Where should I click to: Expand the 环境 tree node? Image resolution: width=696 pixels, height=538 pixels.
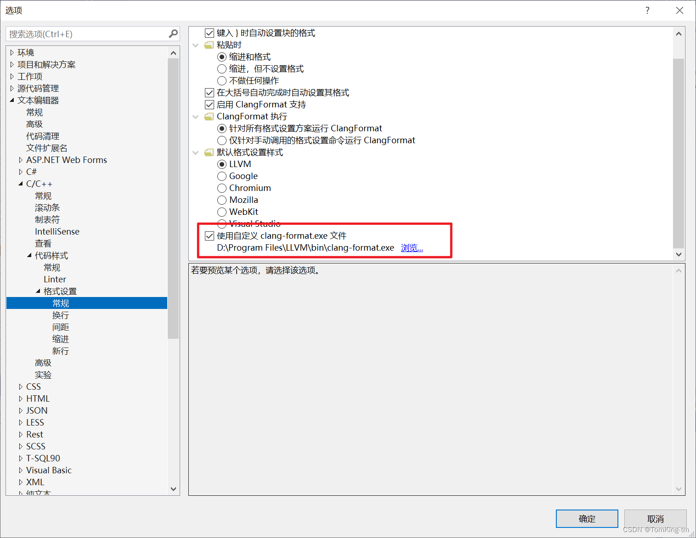pos(12,52)
